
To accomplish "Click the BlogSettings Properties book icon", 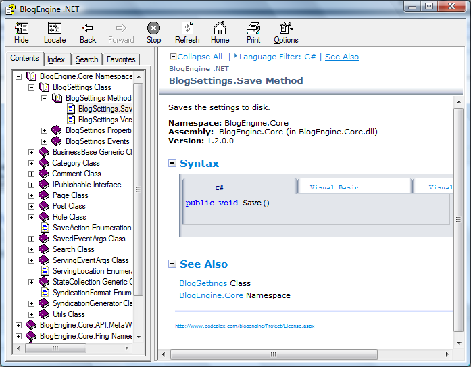I will click(57, 130).
